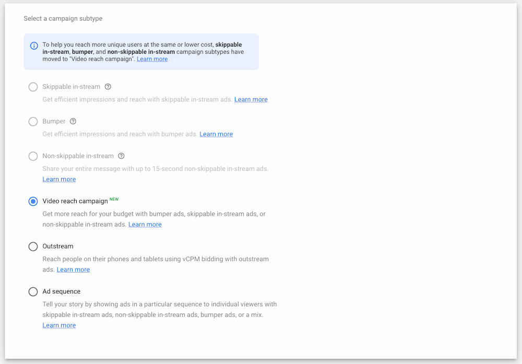Select the Non-skippable in-stream option
This screenshot has height=364, width=522.
pyautogui.click(x=33, y=156)
